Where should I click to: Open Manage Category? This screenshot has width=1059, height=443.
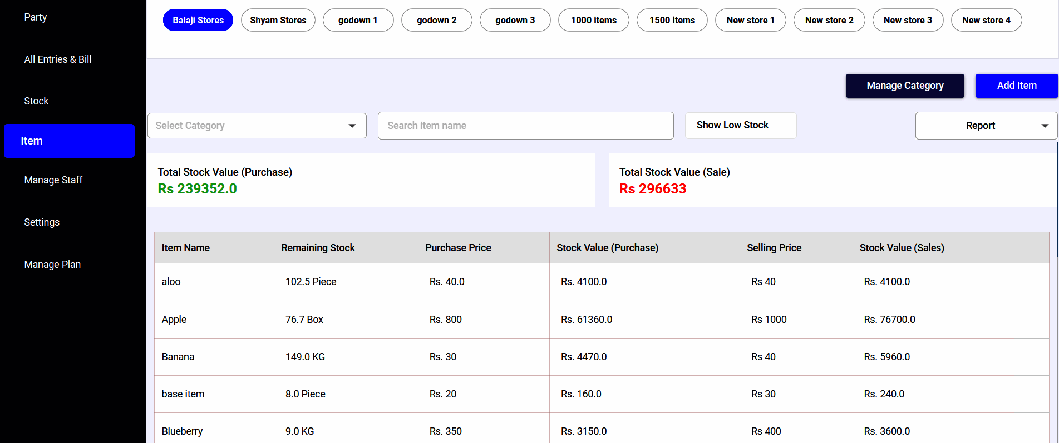coord(904,86)
